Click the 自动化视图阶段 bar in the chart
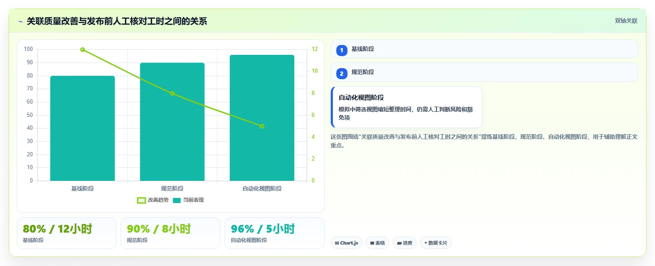Image resolution: width=655 pixels, height=266 pixels. point(262,118)
